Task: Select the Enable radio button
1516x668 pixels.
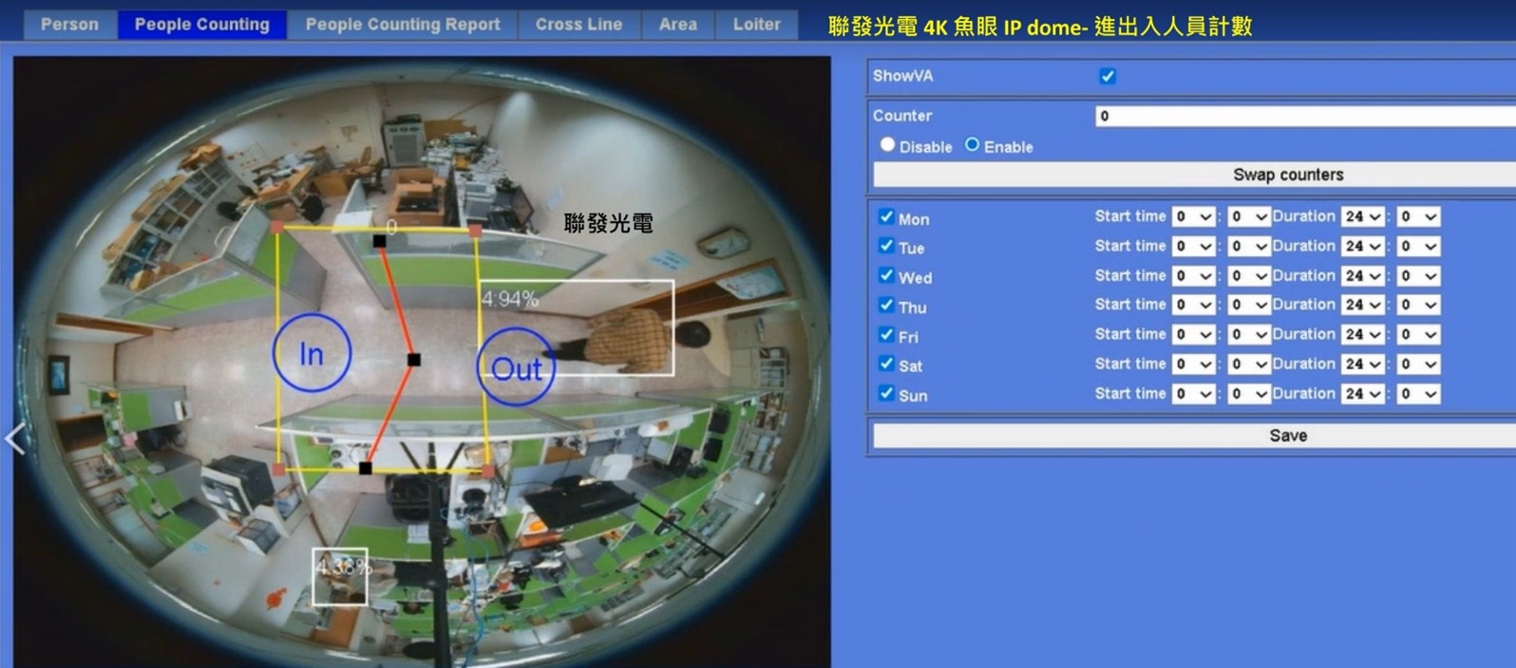Action: 972,145
